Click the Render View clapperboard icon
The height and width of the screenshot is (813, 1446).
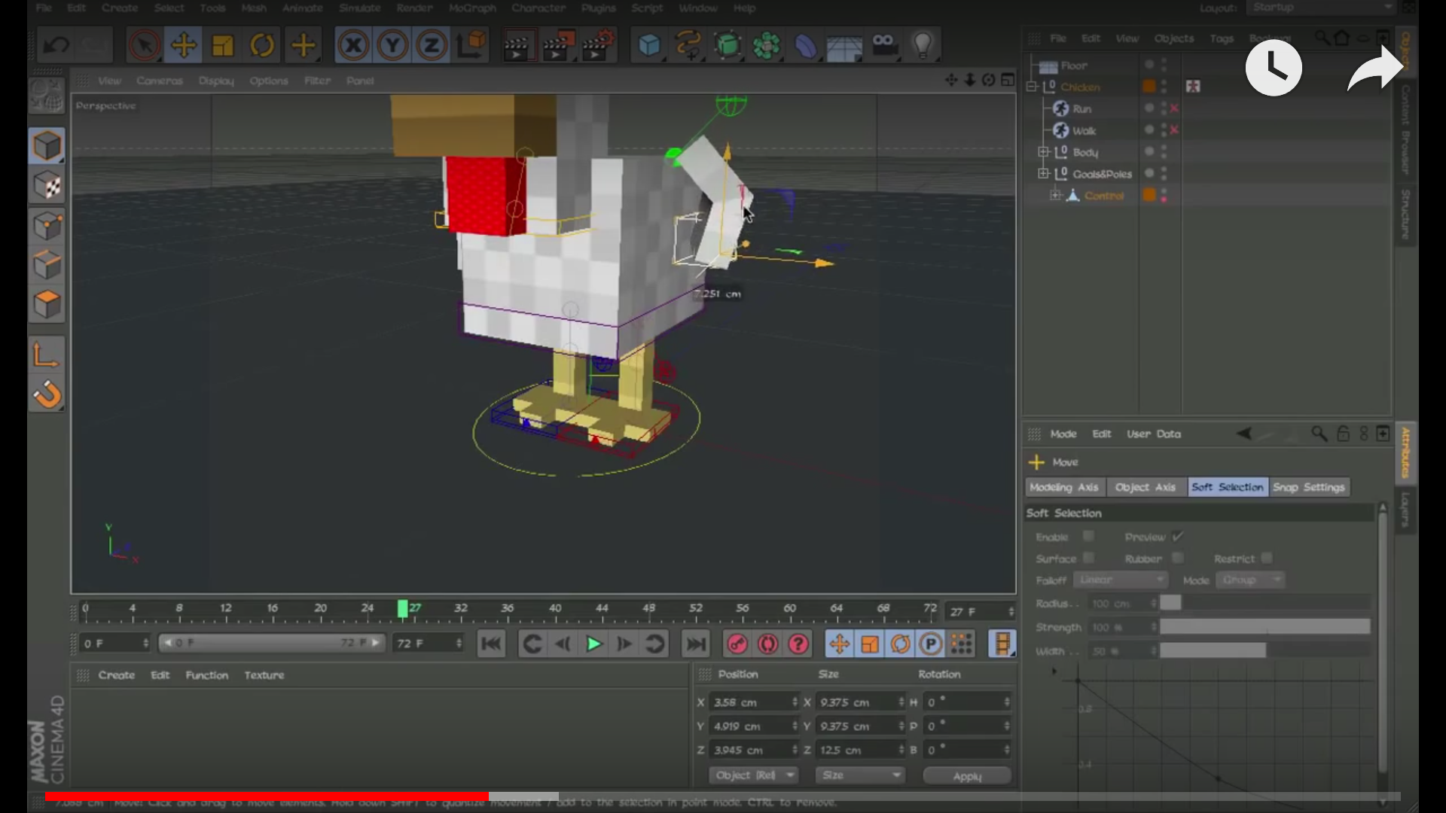coord(517,46)
